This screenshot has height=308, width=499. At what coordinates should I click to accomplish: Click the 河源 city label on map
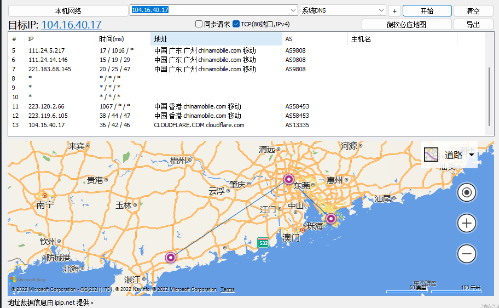click(349, 146)
